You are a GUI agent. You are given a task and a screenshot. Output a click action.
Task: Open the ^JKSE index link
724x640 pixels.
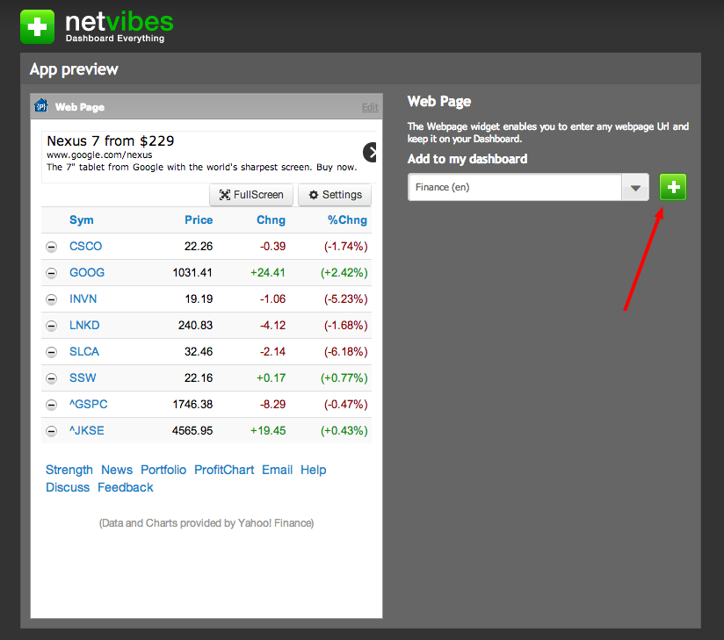(87, 430)
